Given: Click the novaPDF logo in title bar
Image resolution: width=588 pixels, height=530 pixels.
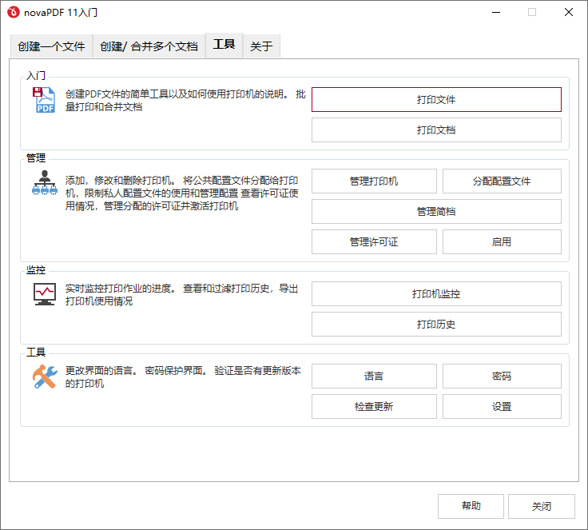Looking at the screenshot, I should 13,13.
